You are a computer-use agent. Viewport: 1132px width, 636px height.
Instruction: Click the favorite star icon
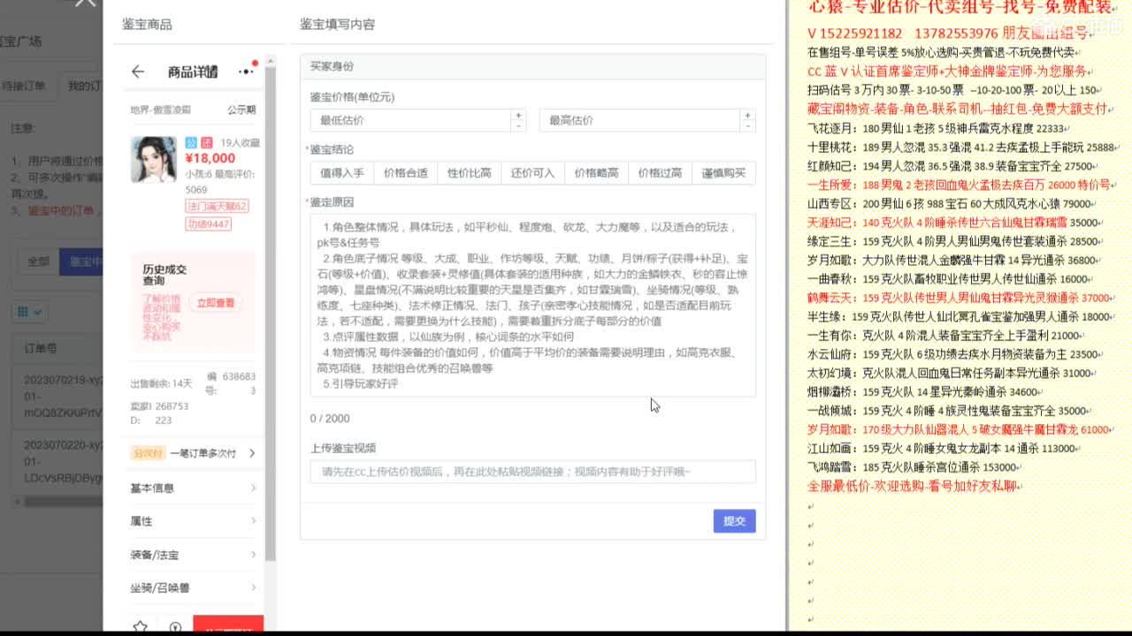tap(140, 626)
